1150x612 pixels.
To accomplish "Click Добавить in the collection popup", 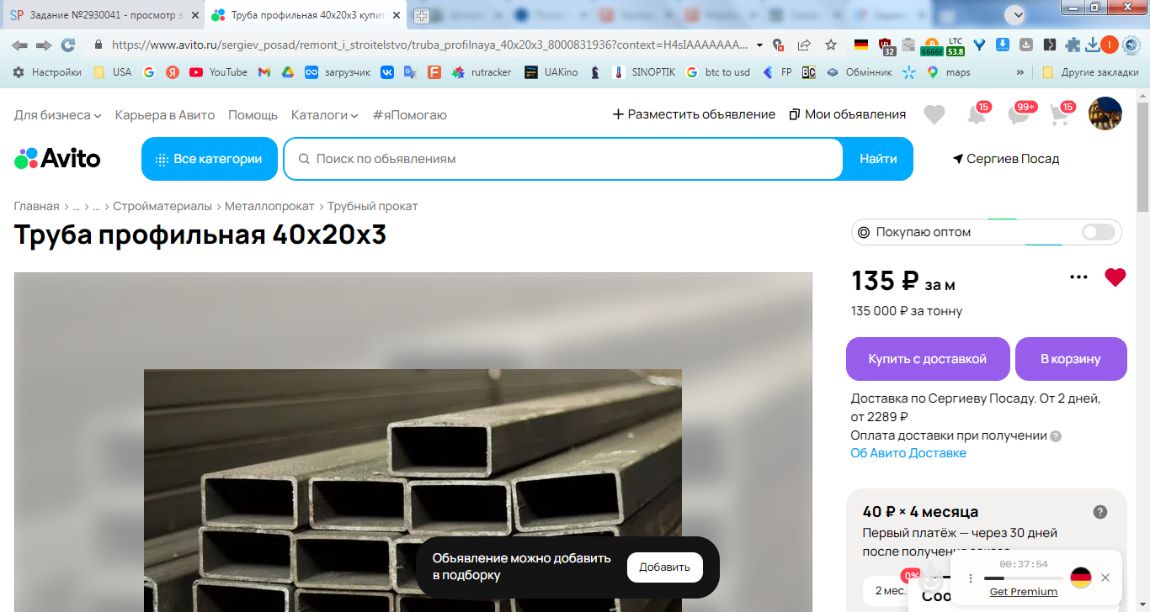I will (x=664, y=567).
